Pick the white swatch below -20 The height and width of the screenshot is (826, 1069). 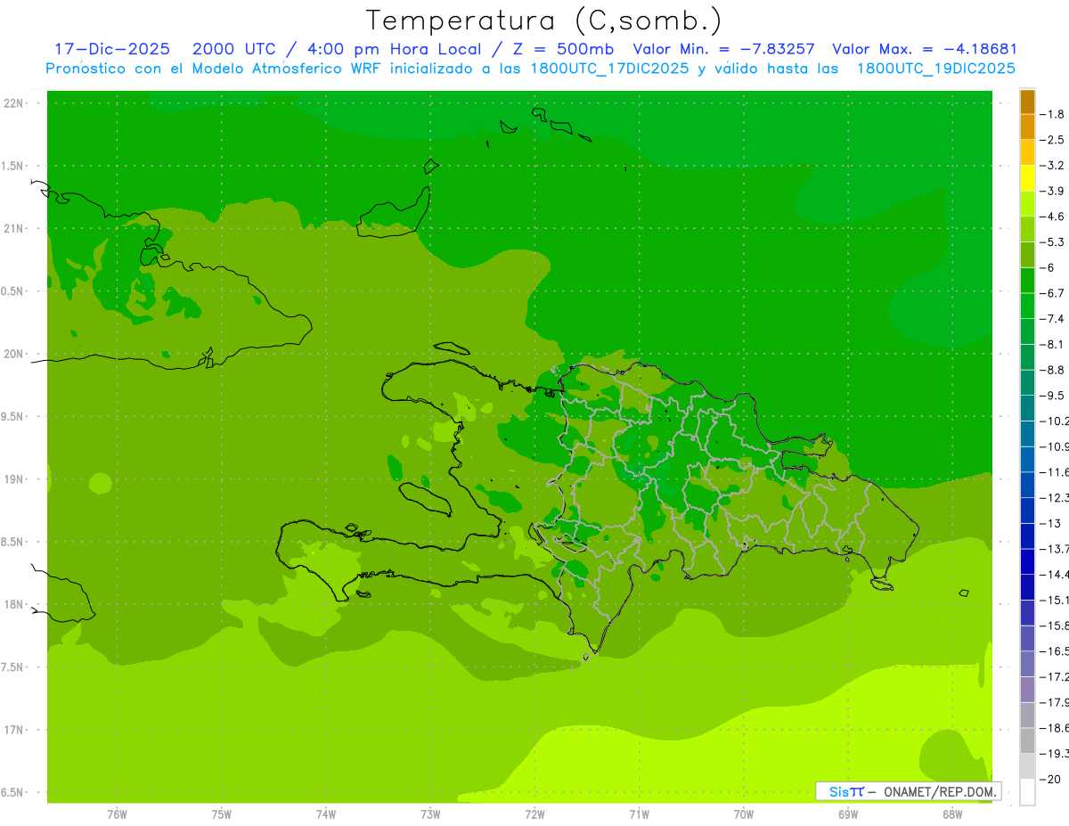click(x=1027, y=792)
